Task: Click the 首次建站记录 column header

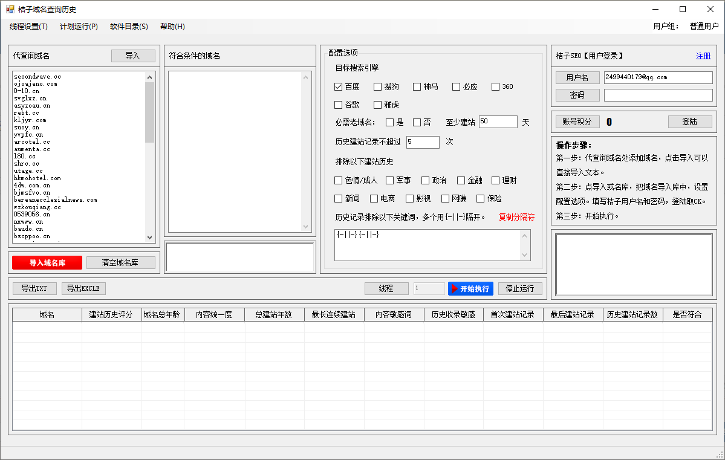Action: pyautogui.click(x=513, y=315)
